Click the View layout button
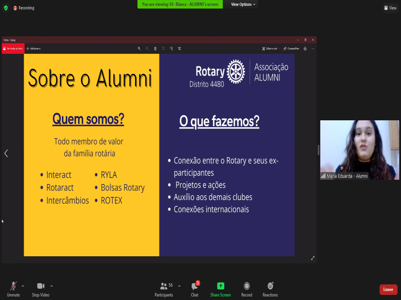 click(x=390, y=8)
